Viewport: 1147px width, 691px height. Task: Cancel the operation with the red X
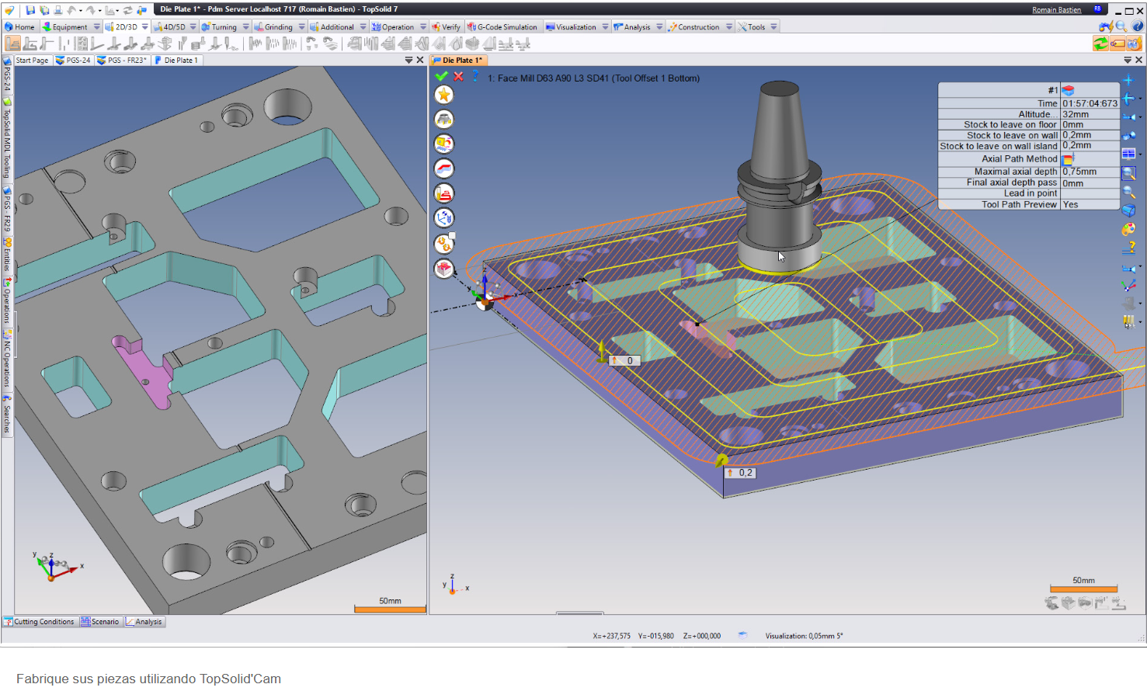(458, 76)
